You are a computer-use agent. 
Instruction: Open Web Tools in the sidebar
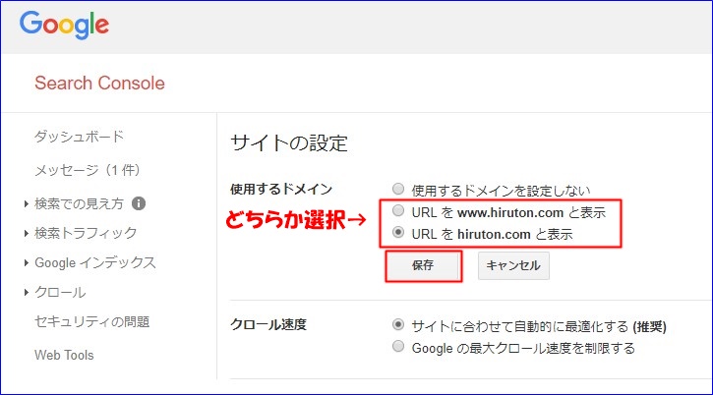(64, 355)
